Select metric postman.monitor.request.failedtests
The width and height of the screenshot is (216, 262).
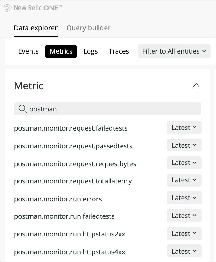[x=71, y=128]
